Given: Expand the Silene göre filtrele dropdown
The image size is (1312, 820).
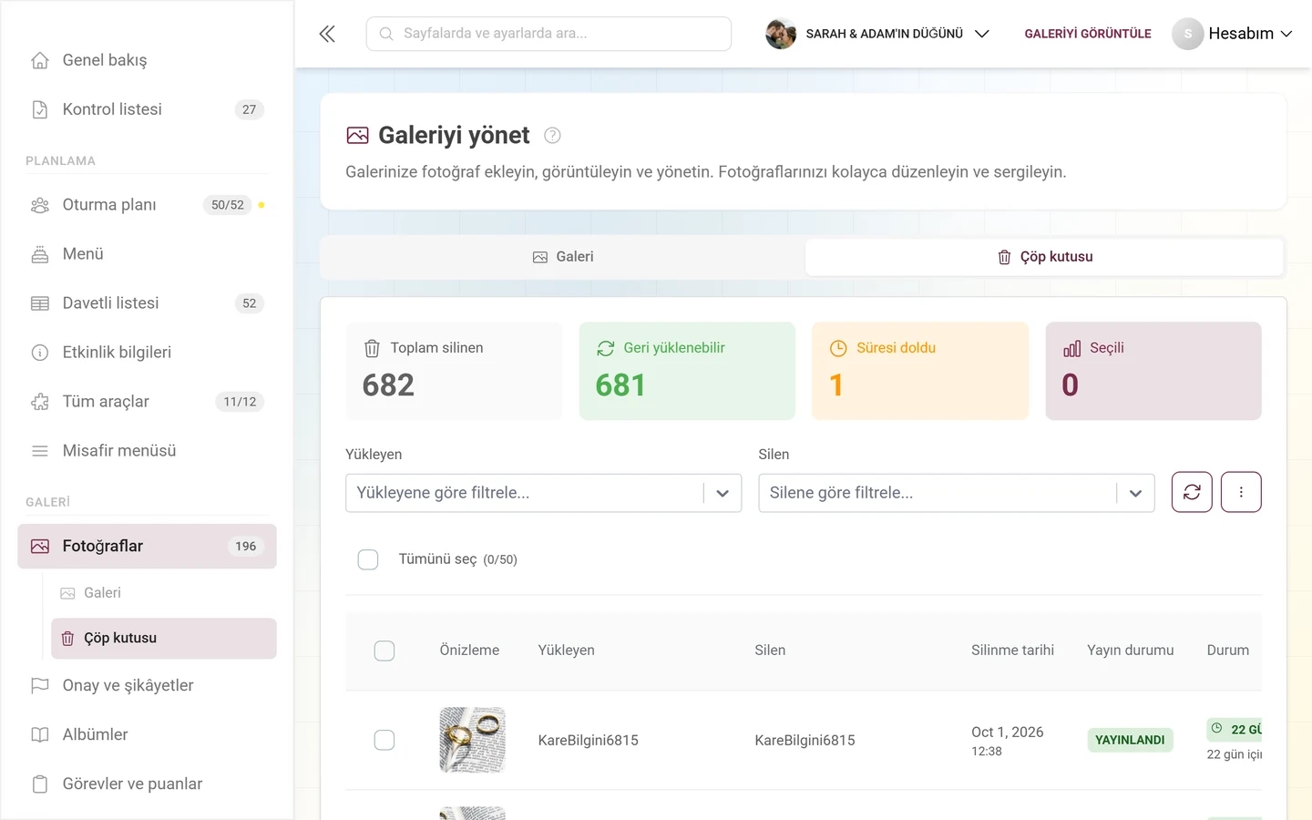Looking at the screenshot, I should (x=957, y=493).
